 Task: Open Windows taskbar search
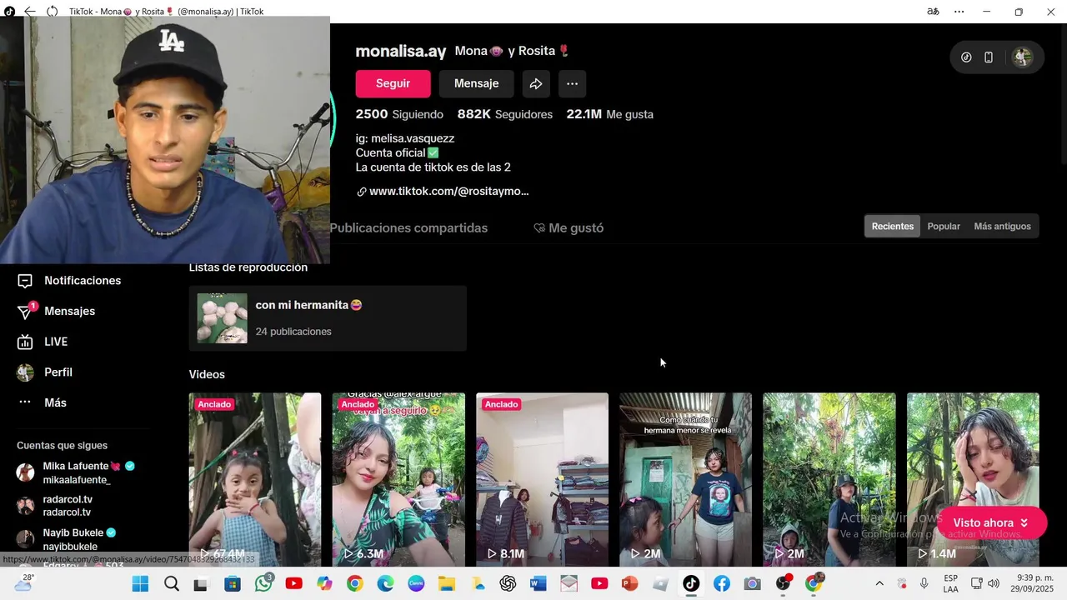pyautogui.click(x=171, y=584)
